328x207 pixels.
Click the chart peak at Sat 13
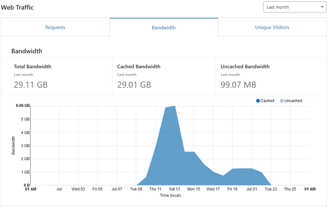175,106
